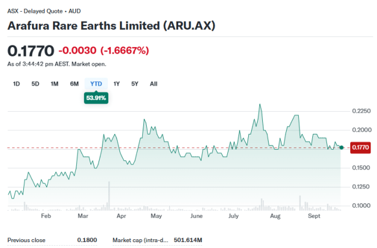The image size is (377, 248).
Task: Select the 5Y range tab
Action: click(x=135, y=84)
